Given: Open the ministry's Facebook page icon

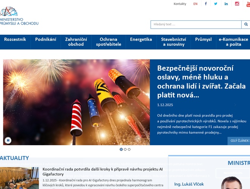Looking at the screenshot, I should coord(206,4).
